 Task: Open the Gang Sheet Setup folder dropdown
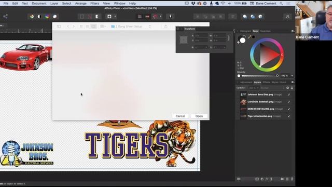tap(131, 26)
